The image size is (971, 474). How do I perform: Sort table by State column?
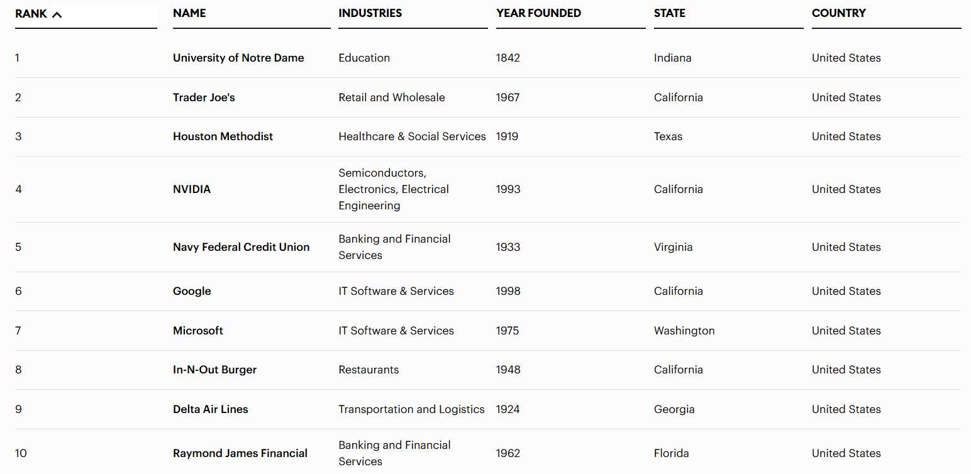(669, 13)
